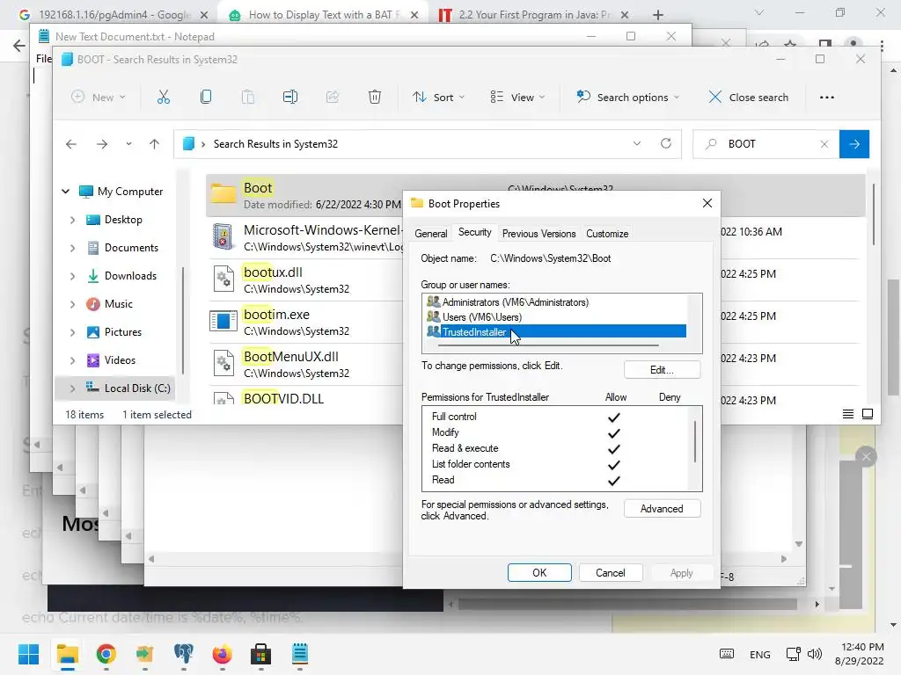The height and width of the screenshot is (675, 901).
Task: Switch to details view layout icon
Action: pyautogui.click(x=847, y=414)
